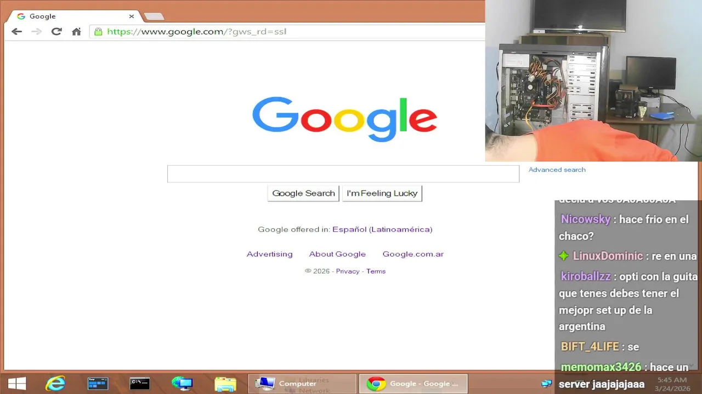Click the address bar URL

coord(196,31)
